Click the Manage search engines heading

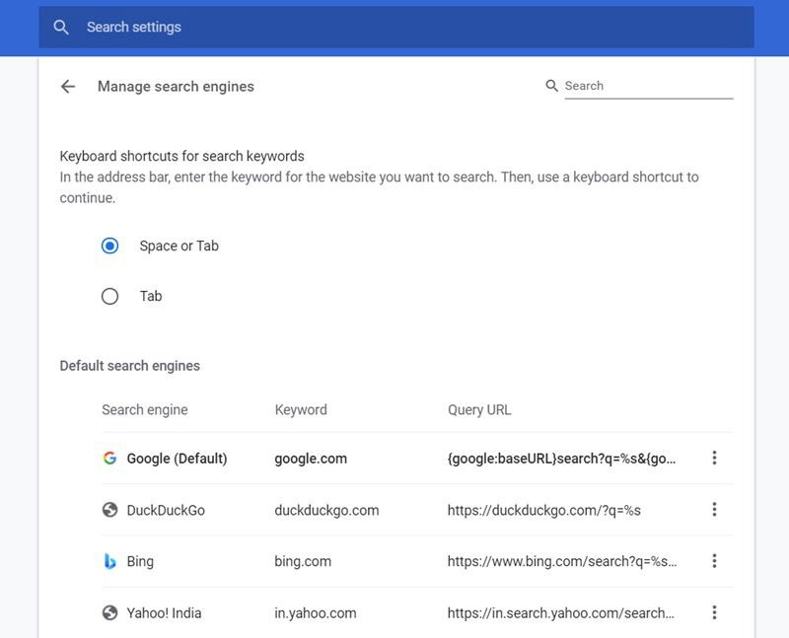point(175,87)
